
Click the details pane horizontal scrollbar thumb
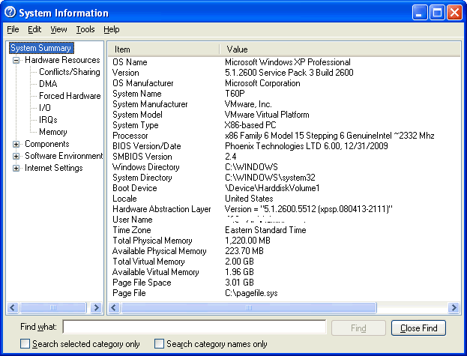tap(249, 307)
